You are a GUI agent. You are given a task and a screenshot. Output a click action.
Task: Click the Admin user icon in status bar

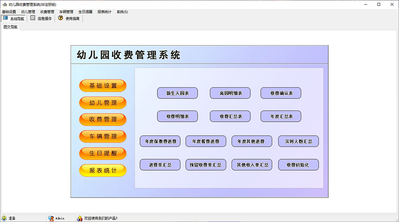(x=51, y=218)
